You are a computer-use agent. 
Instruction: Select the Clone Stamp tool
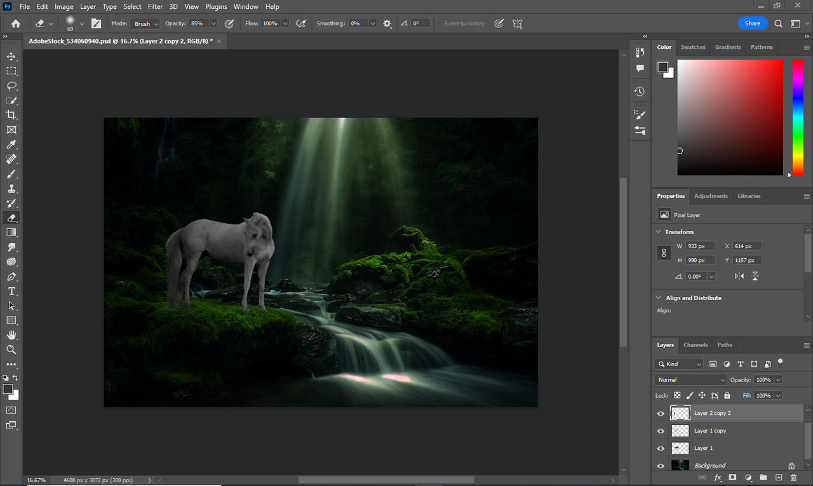pyautogui.click(x=11, y=188)
